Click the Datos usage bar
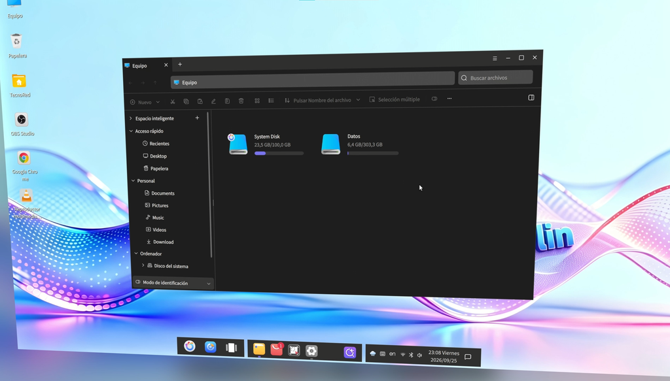 point(373,153)
